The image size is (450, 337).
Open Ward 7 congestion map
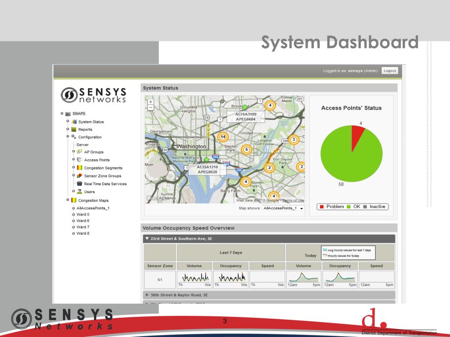point(83,227)
